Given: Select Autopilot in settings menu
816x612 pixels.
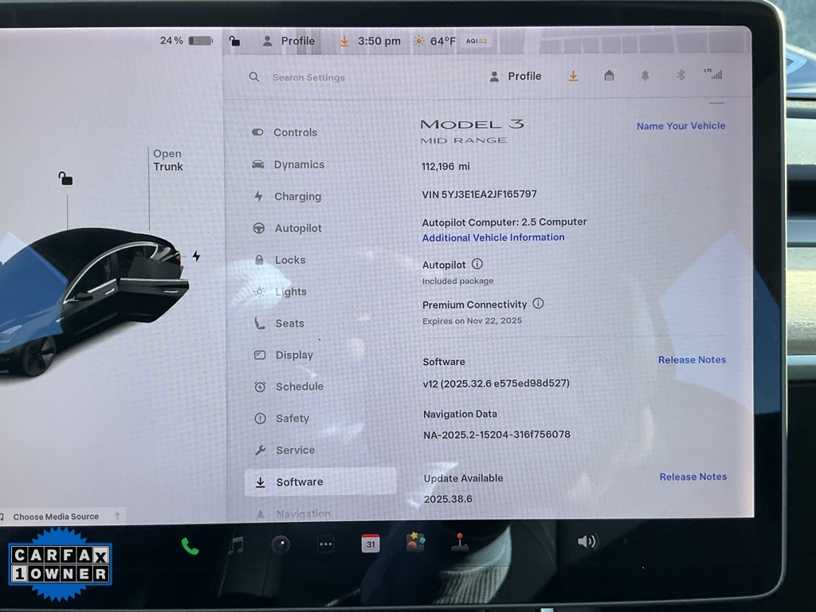Looking at the screenshot, I should [x=297, y=229].
